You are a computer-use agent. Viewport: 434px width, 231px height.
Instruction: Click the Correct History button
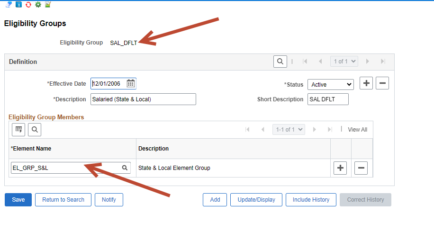click(x=365, y=200)
